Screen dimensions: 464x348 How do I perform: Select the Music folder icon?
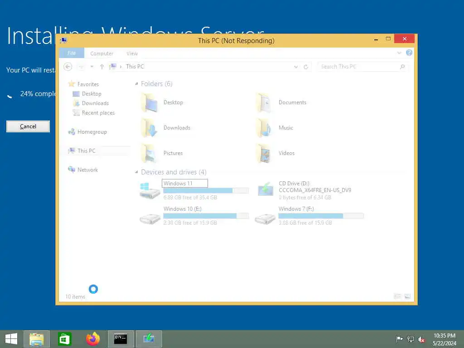(x=264, y=128)
